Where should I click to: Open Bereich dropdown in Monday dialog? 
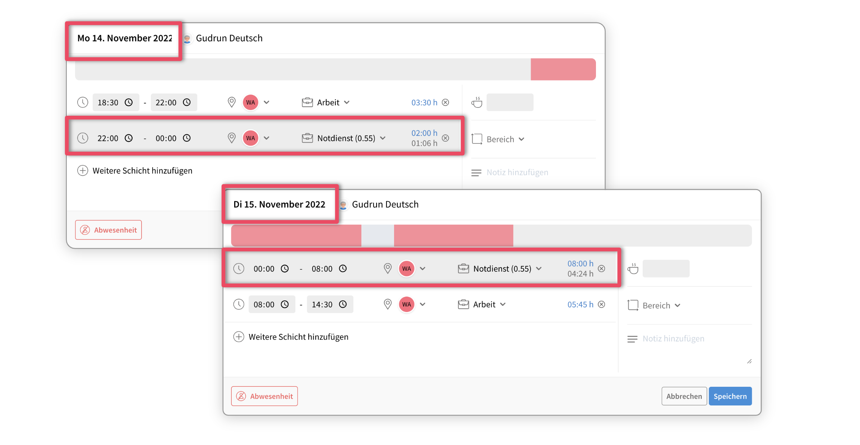point(505,139)
